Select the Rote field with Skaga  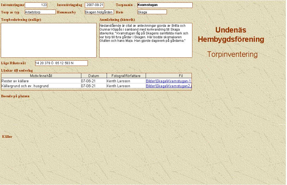(x=152, y=12)
